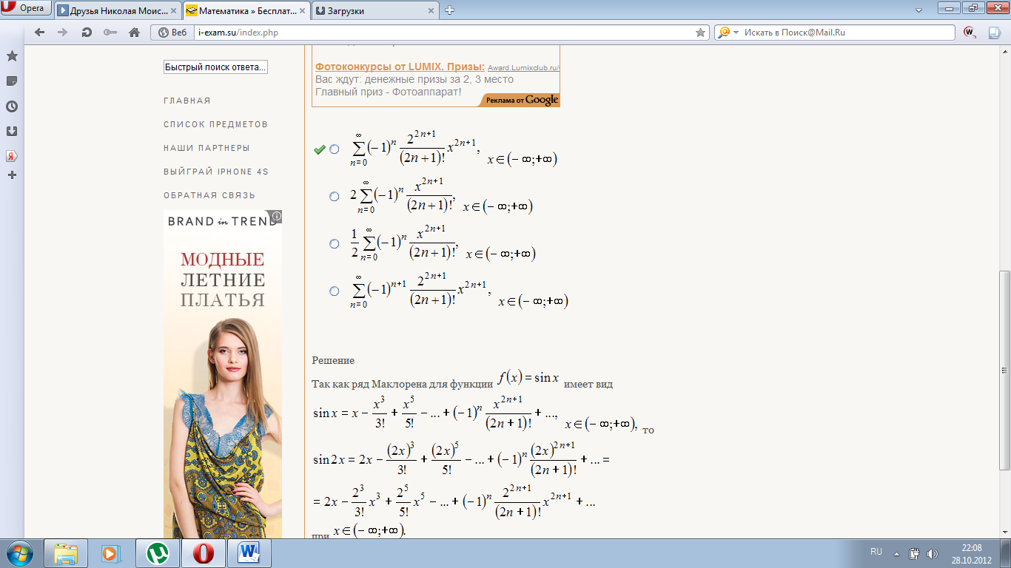
Task: Click the page vertical scrollbar thumb
Action: coord(1004,370)
